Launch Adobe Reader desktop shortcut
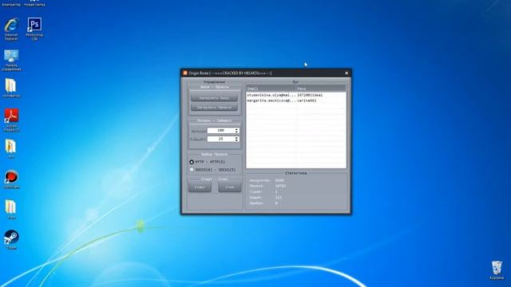This screenshot has height=287, width=511. [x=11, y=120]
